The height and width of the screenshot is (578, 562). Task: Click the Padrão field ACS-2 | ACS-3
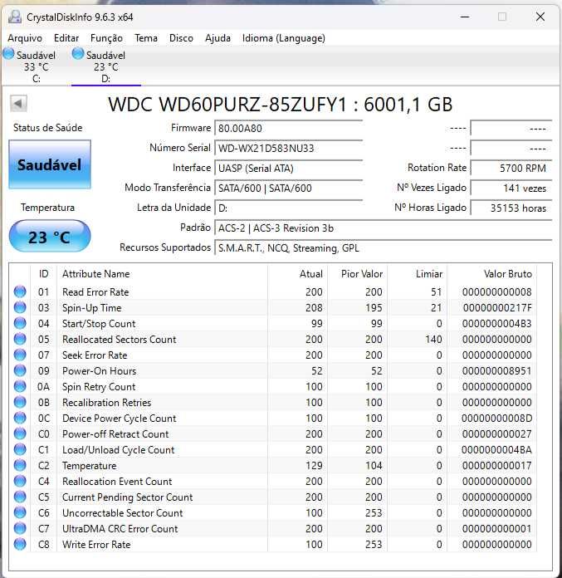(384, 228)
